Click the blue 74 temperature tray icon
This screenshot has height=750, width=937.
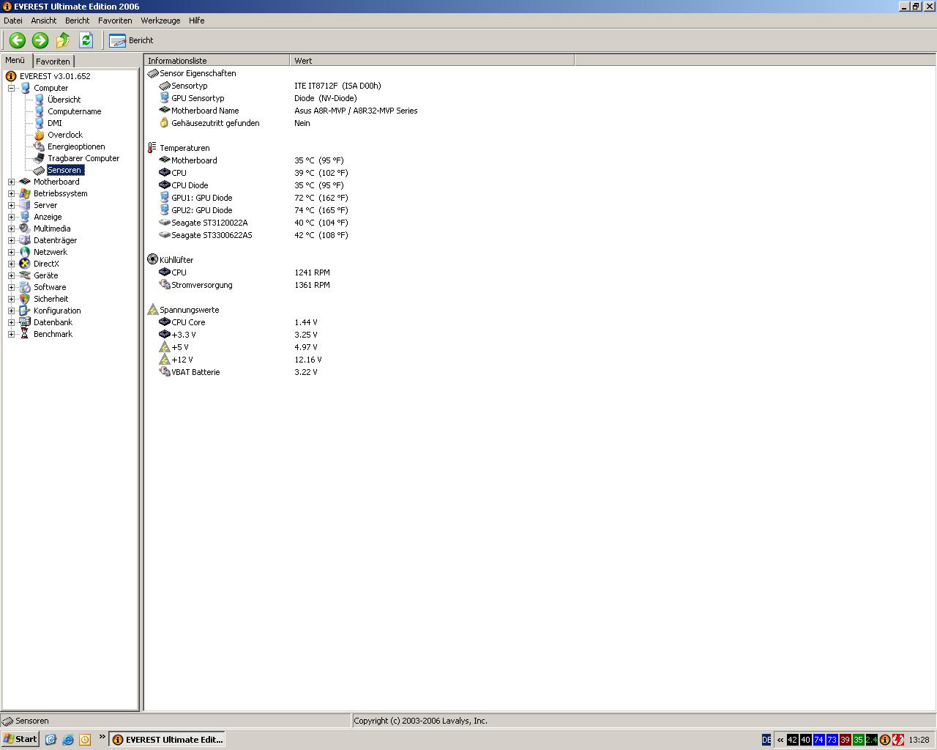(x=818, y=740)
